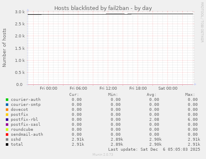Click the '0.0' y-axis label
The width and height of the screenshot is (206, 159).
tap(19, 84)
